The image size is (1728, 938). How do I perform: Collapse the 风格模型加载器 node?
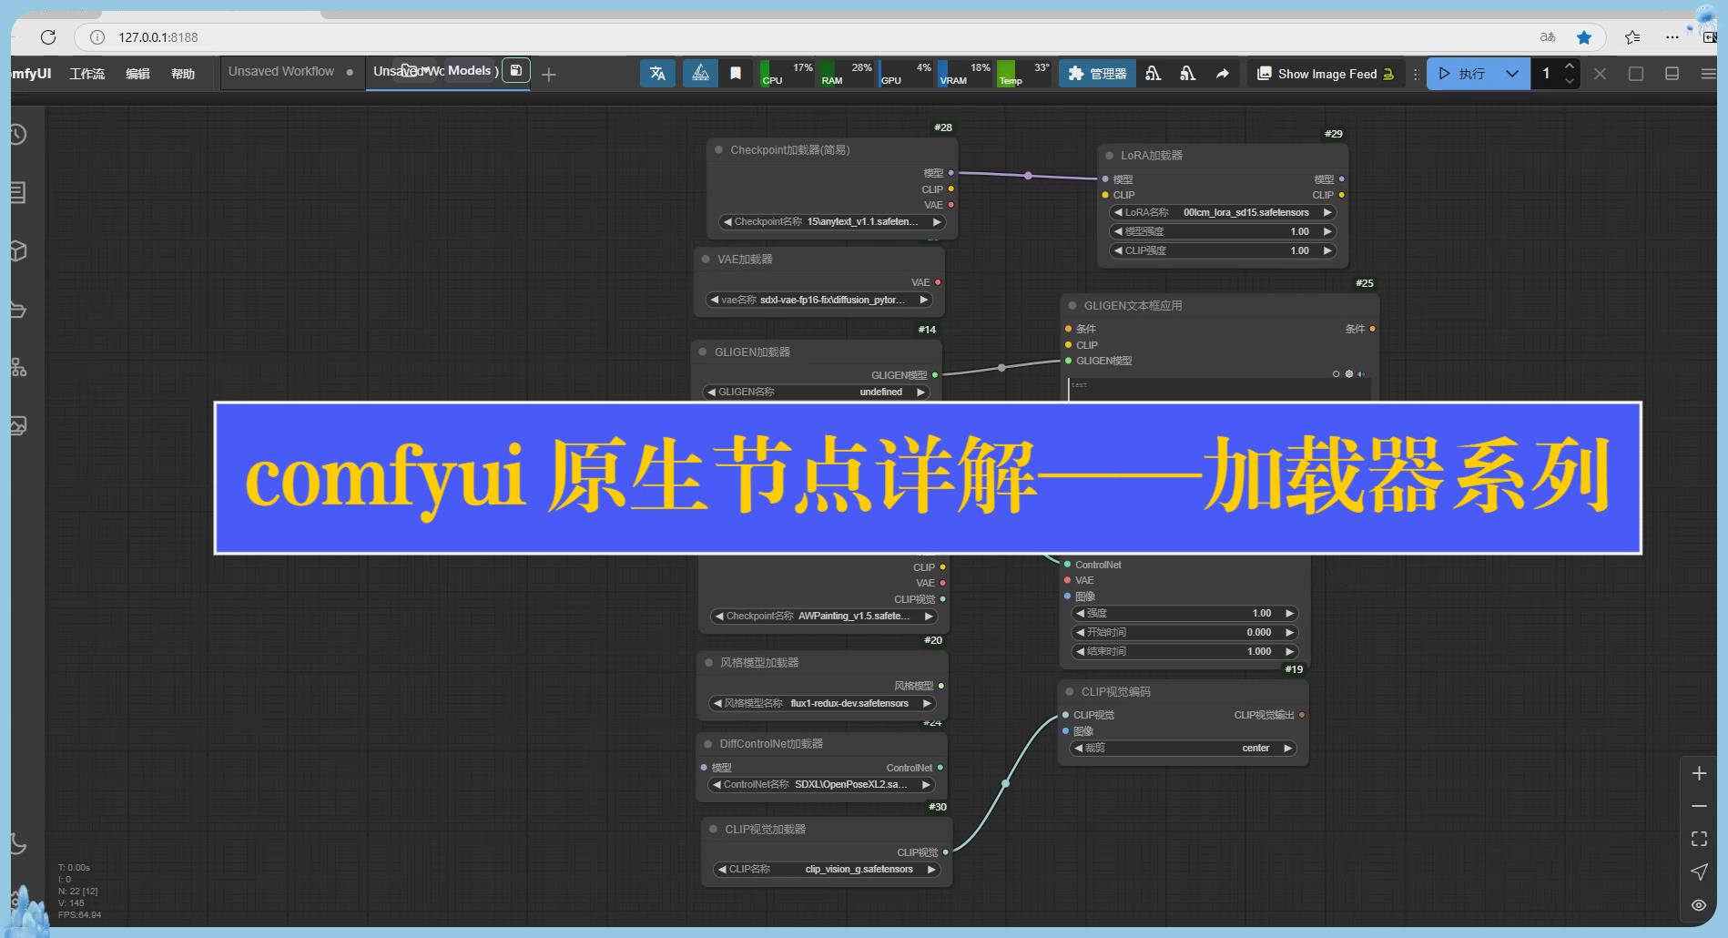click(708, 663)
